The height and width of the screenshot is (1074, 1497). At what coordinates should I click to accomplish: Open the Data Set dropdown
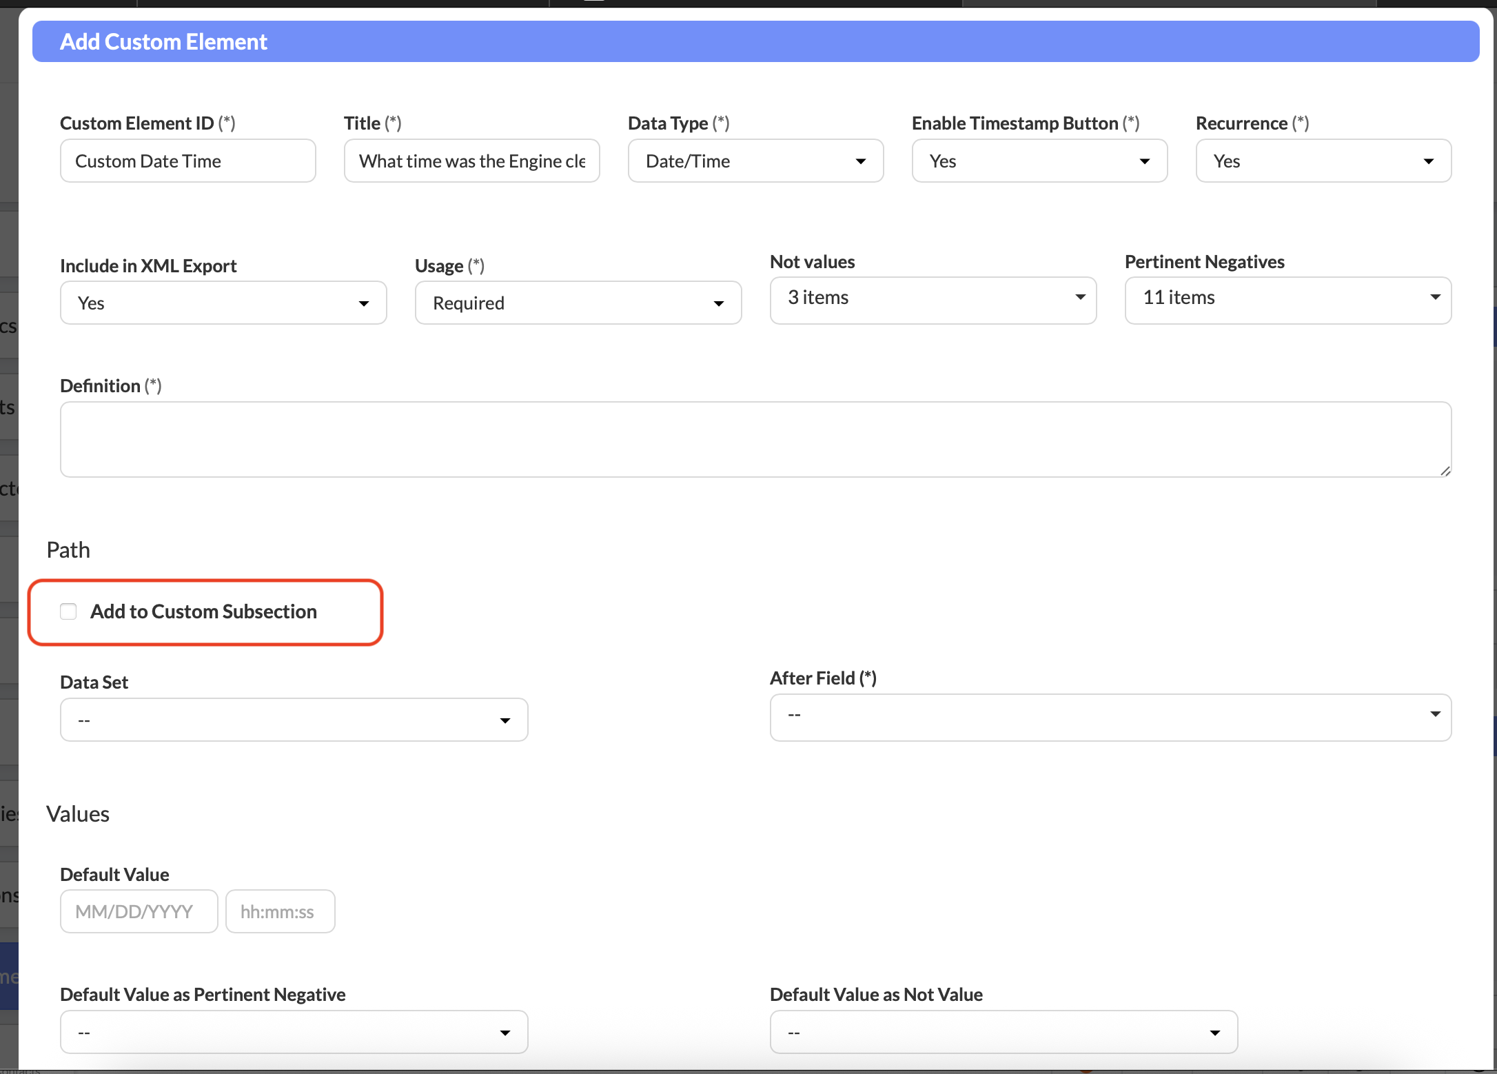point(294,720)
